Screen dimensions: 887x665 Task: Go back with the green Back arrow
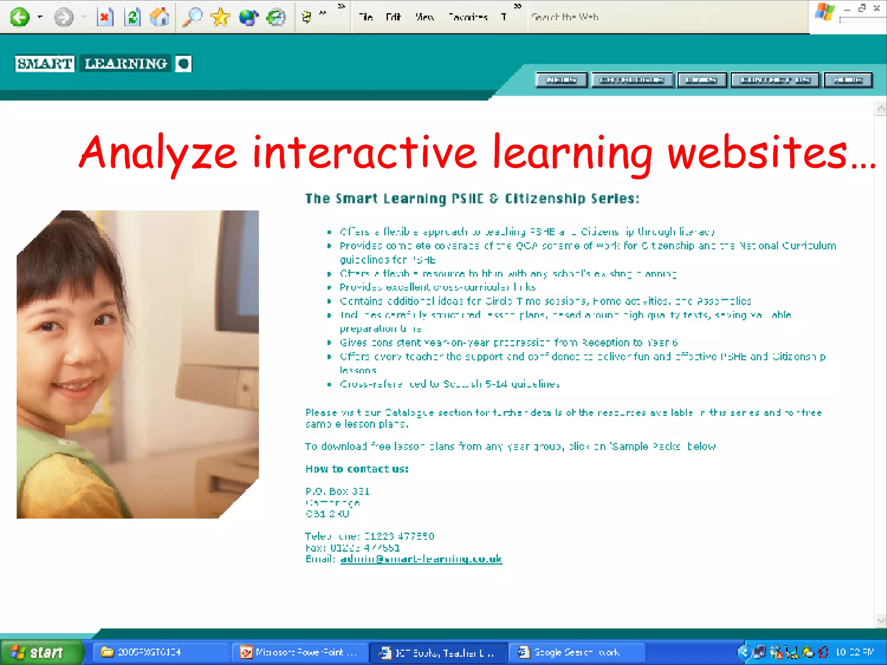pos(19,17)
